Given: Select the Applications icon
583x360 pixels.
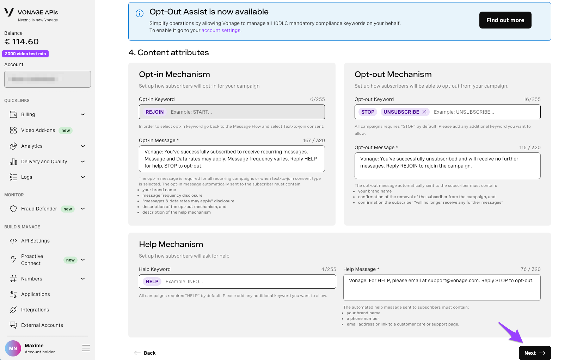Looking at the screenshot, I should pos(13,294).
